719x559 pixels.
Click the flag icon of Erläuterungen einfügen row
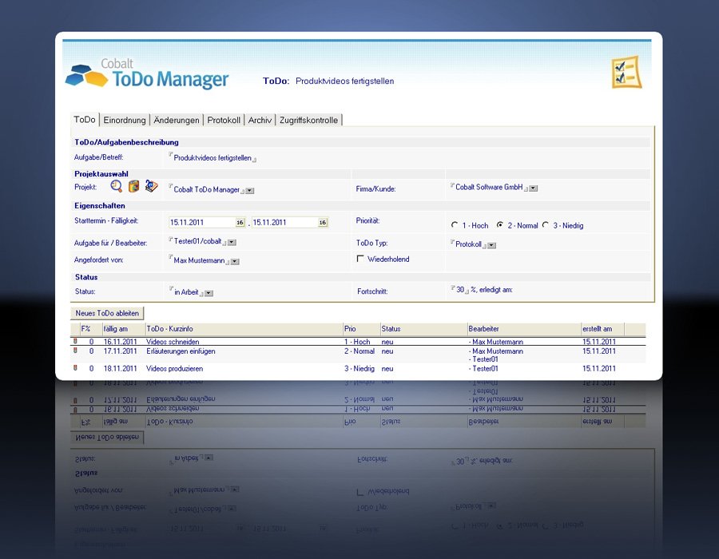point(76,351)
